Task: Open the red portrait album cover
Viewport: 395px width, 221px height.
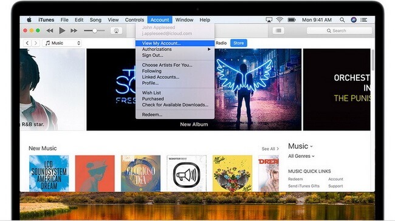Action: [x=95, y=174]
